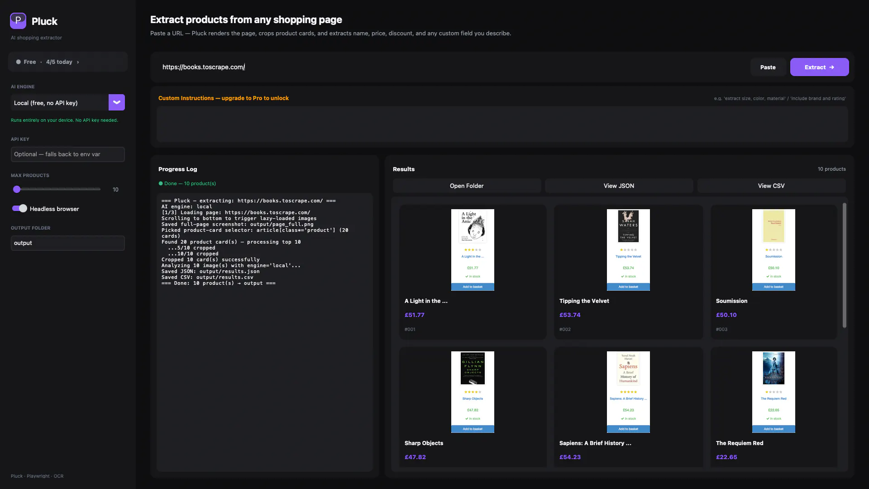Toggle the Headless browser switch
Image resolution: width=869 pixels, height=489 pixels.
pyautogui.click(x=19, y=208)
